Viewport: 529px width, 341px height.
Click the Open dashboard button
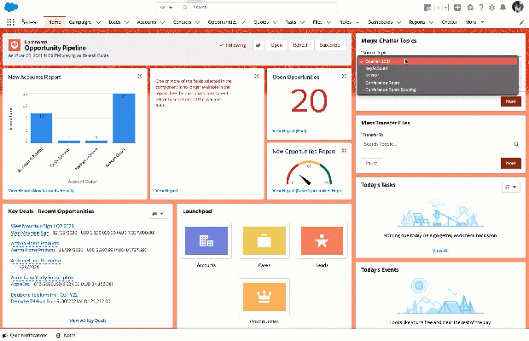click(276, 45)
